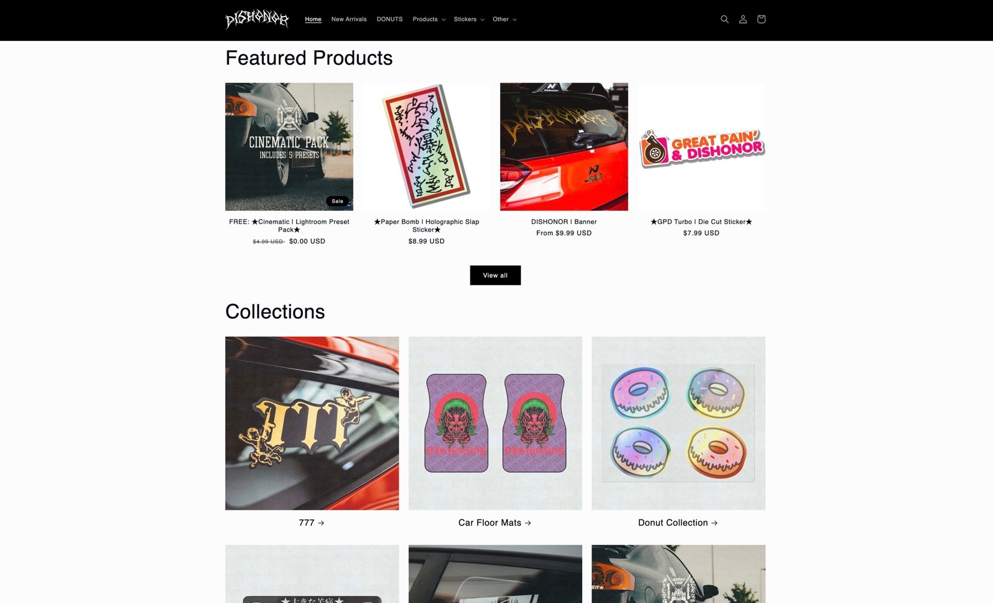Viewport: 993px width, 603px height.
Task: Click the GPD Turbo Die Cut Sticker title
Action: (701, 221)
